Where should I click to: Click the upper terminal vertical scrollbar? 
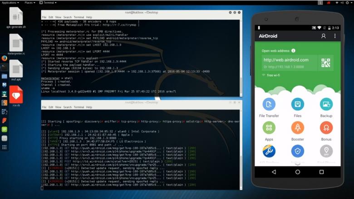click(x=241, y=58)
